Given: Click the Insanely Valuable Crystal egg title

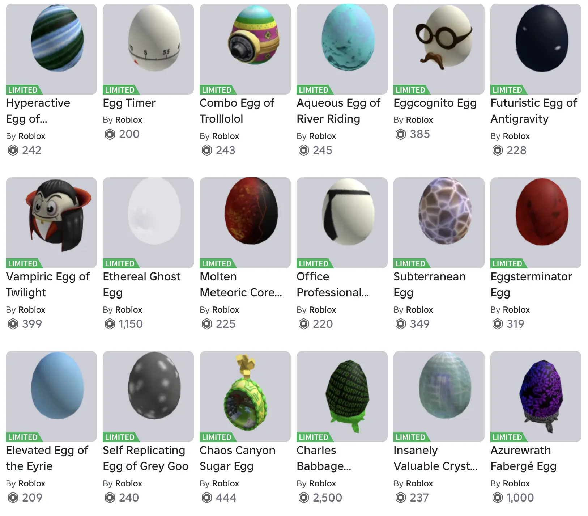Looking at the screenshot, I should 435,458.
